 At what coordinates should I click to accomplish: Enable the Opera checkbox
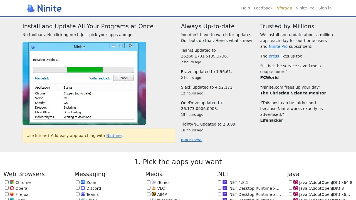tap(7, 188)
